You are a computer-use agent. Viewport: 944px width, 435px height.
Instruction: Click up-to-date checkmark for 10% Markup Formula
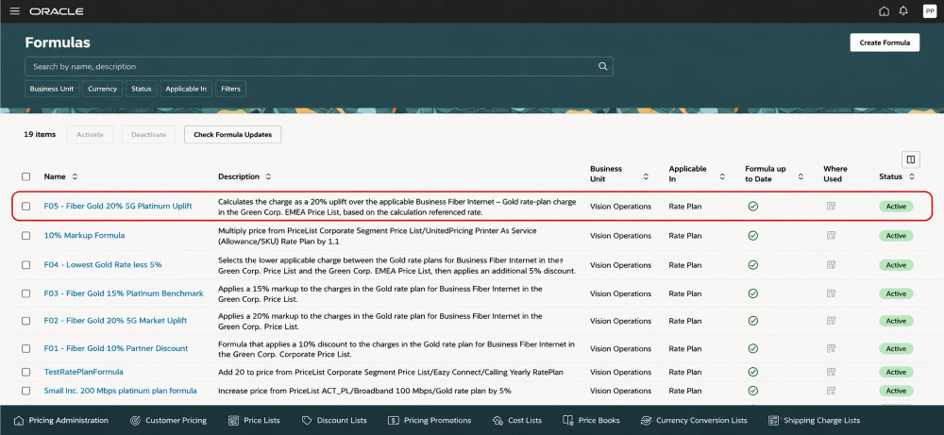tap(752, 236)
